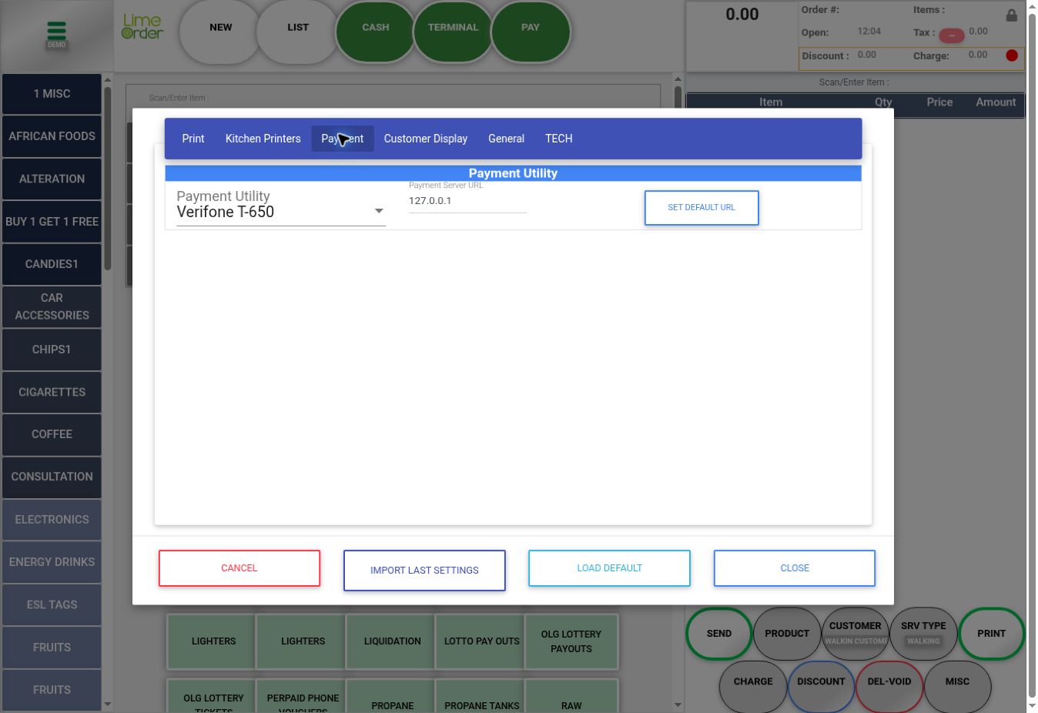Image resolution: width=1038 pixels, height=713 pixels.
Task: Click IMPORT LAST SETTINGS button
Action: click(424, 571)
